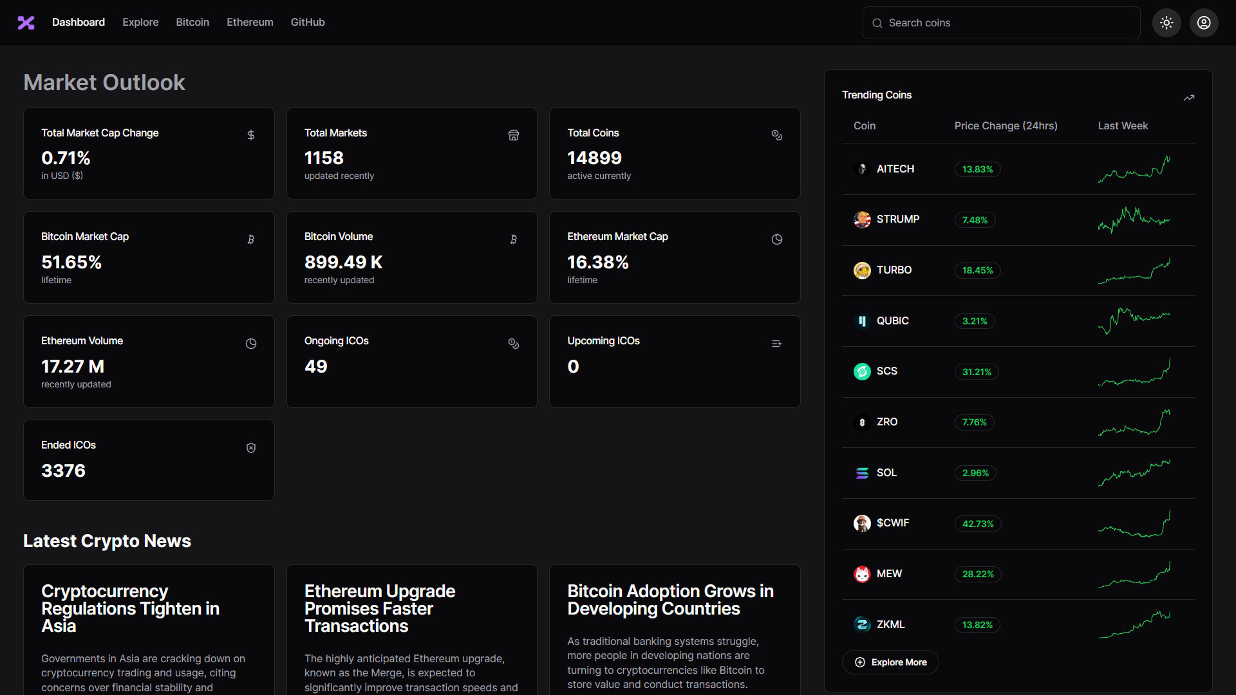Click the Ongoing ICOs card icon

tap(514, 344)
